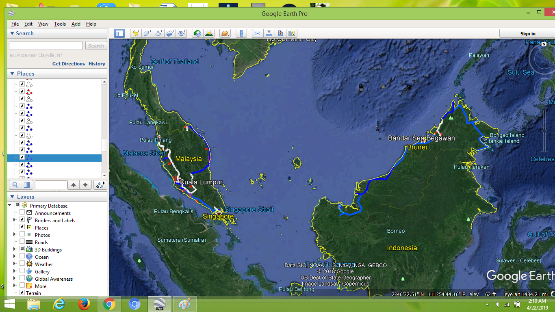The width and height of the screenshot is (555, 312).
Task: Collapse the Layers panel
Action: (x=12, y=197)
